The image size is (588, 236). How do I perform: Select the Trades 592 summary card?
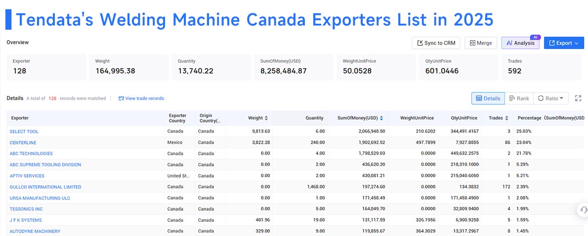541,68
